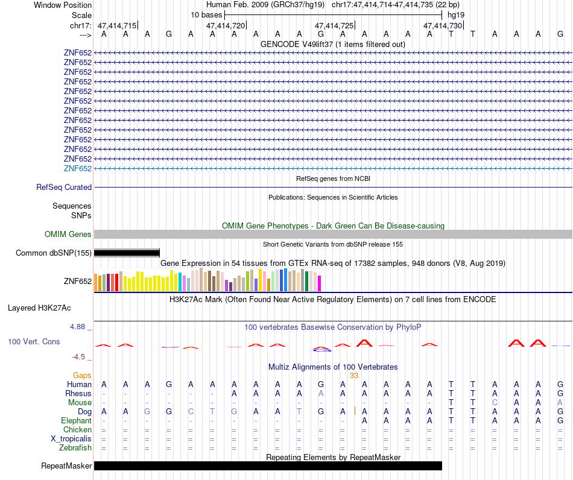Open the ZNF652 GTEx expression bar chart
The height and width of the screenshot is (480, 573).
207,280
